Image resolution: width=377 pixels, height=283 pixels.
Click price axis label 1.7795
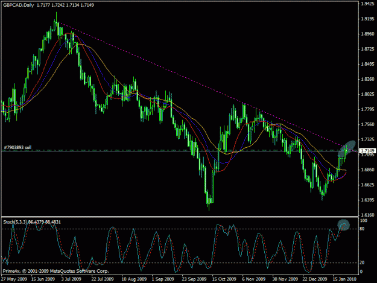[367, 109]
